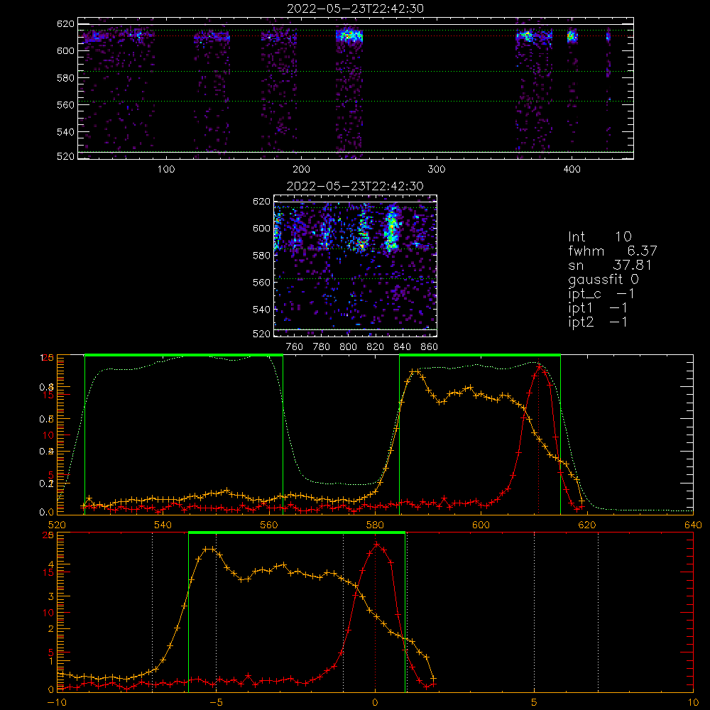Click the orange curve peak in bottom plot
Image resolution: width=710 pixels, height=710 pixels.
tap(209, 549)
